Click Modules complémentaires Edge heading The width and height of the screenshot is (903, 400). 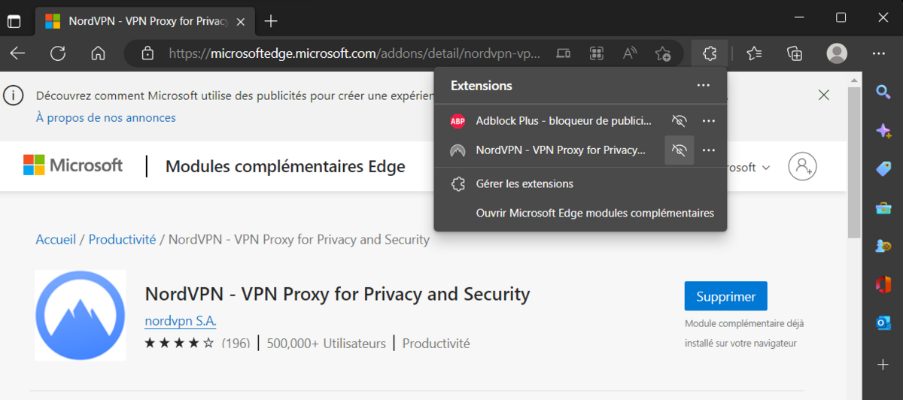click(285, 167)
